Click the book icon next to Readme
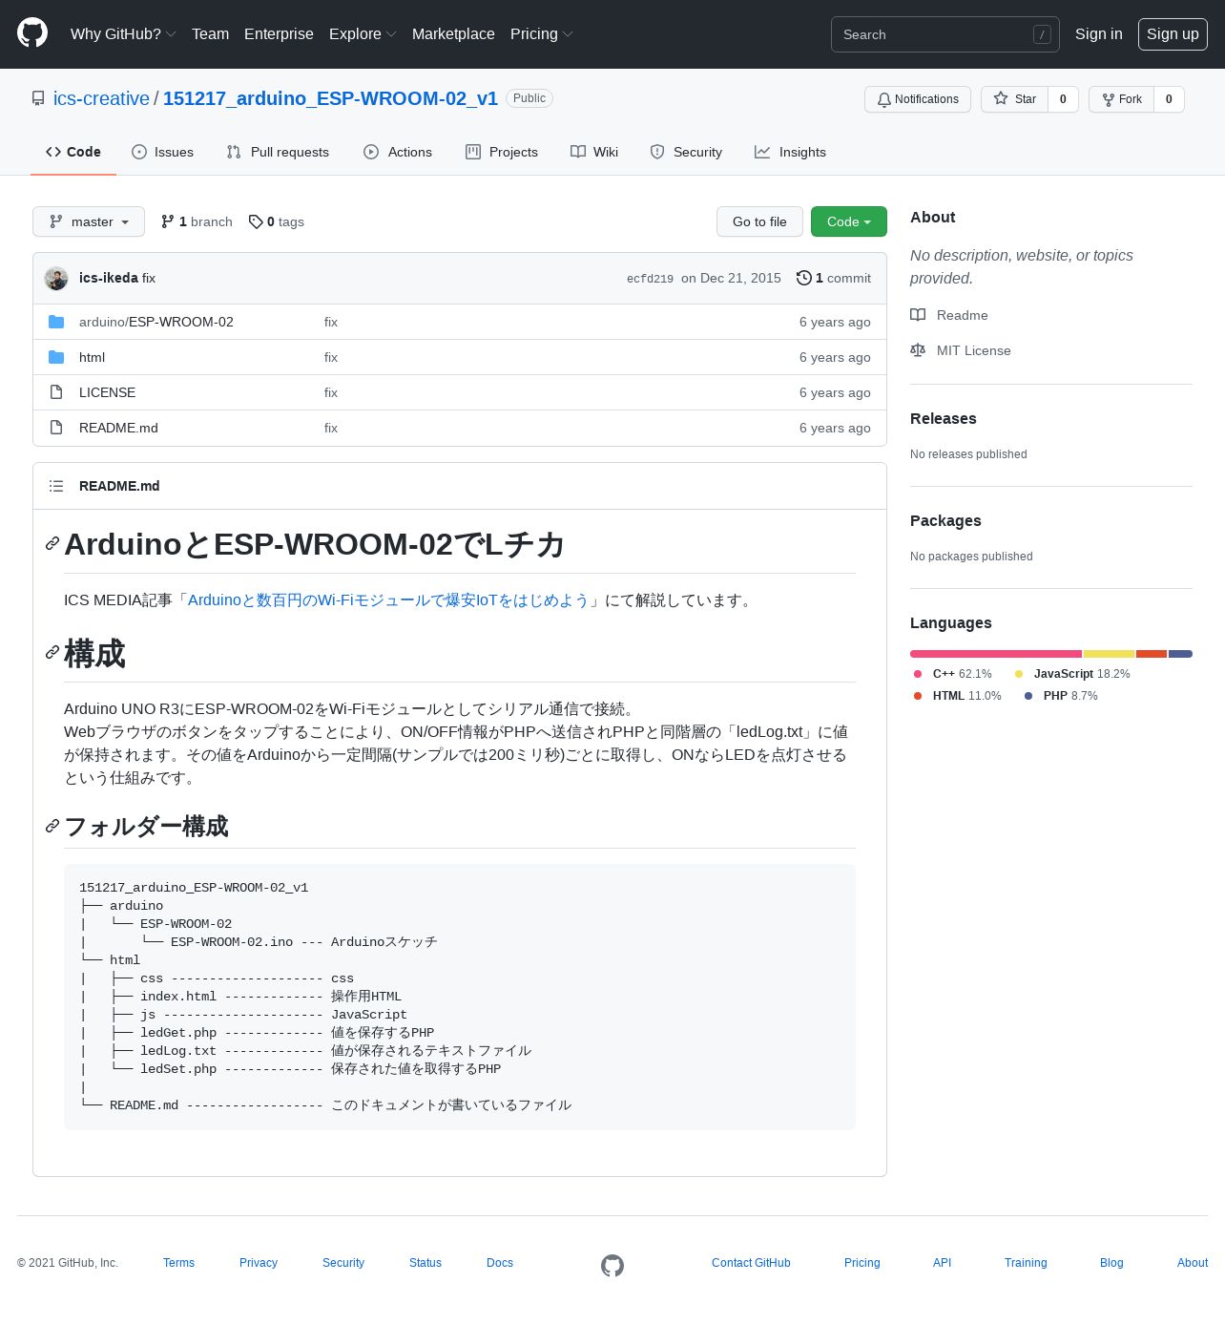 tap(918, 315)
